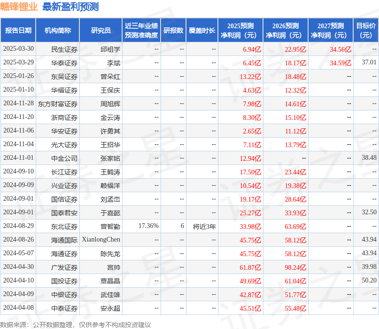Click institution 国信证券
379x329 pixels.
coord(64,199)
